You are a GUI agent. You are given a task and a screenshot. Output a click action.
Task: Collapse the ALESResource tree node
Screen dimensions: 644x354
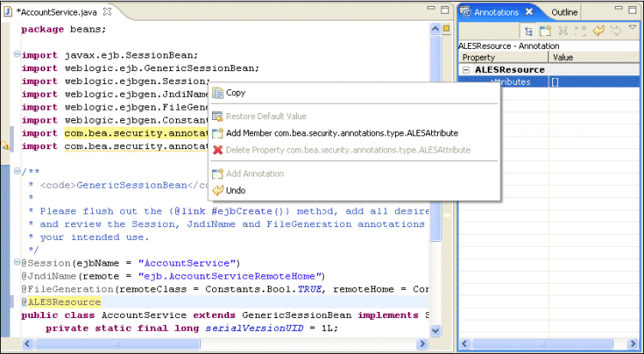(x=466, y=69)
